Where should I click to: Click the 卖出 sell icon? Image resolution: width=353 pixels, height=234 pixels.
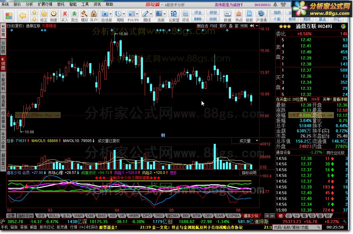[74, 14]
